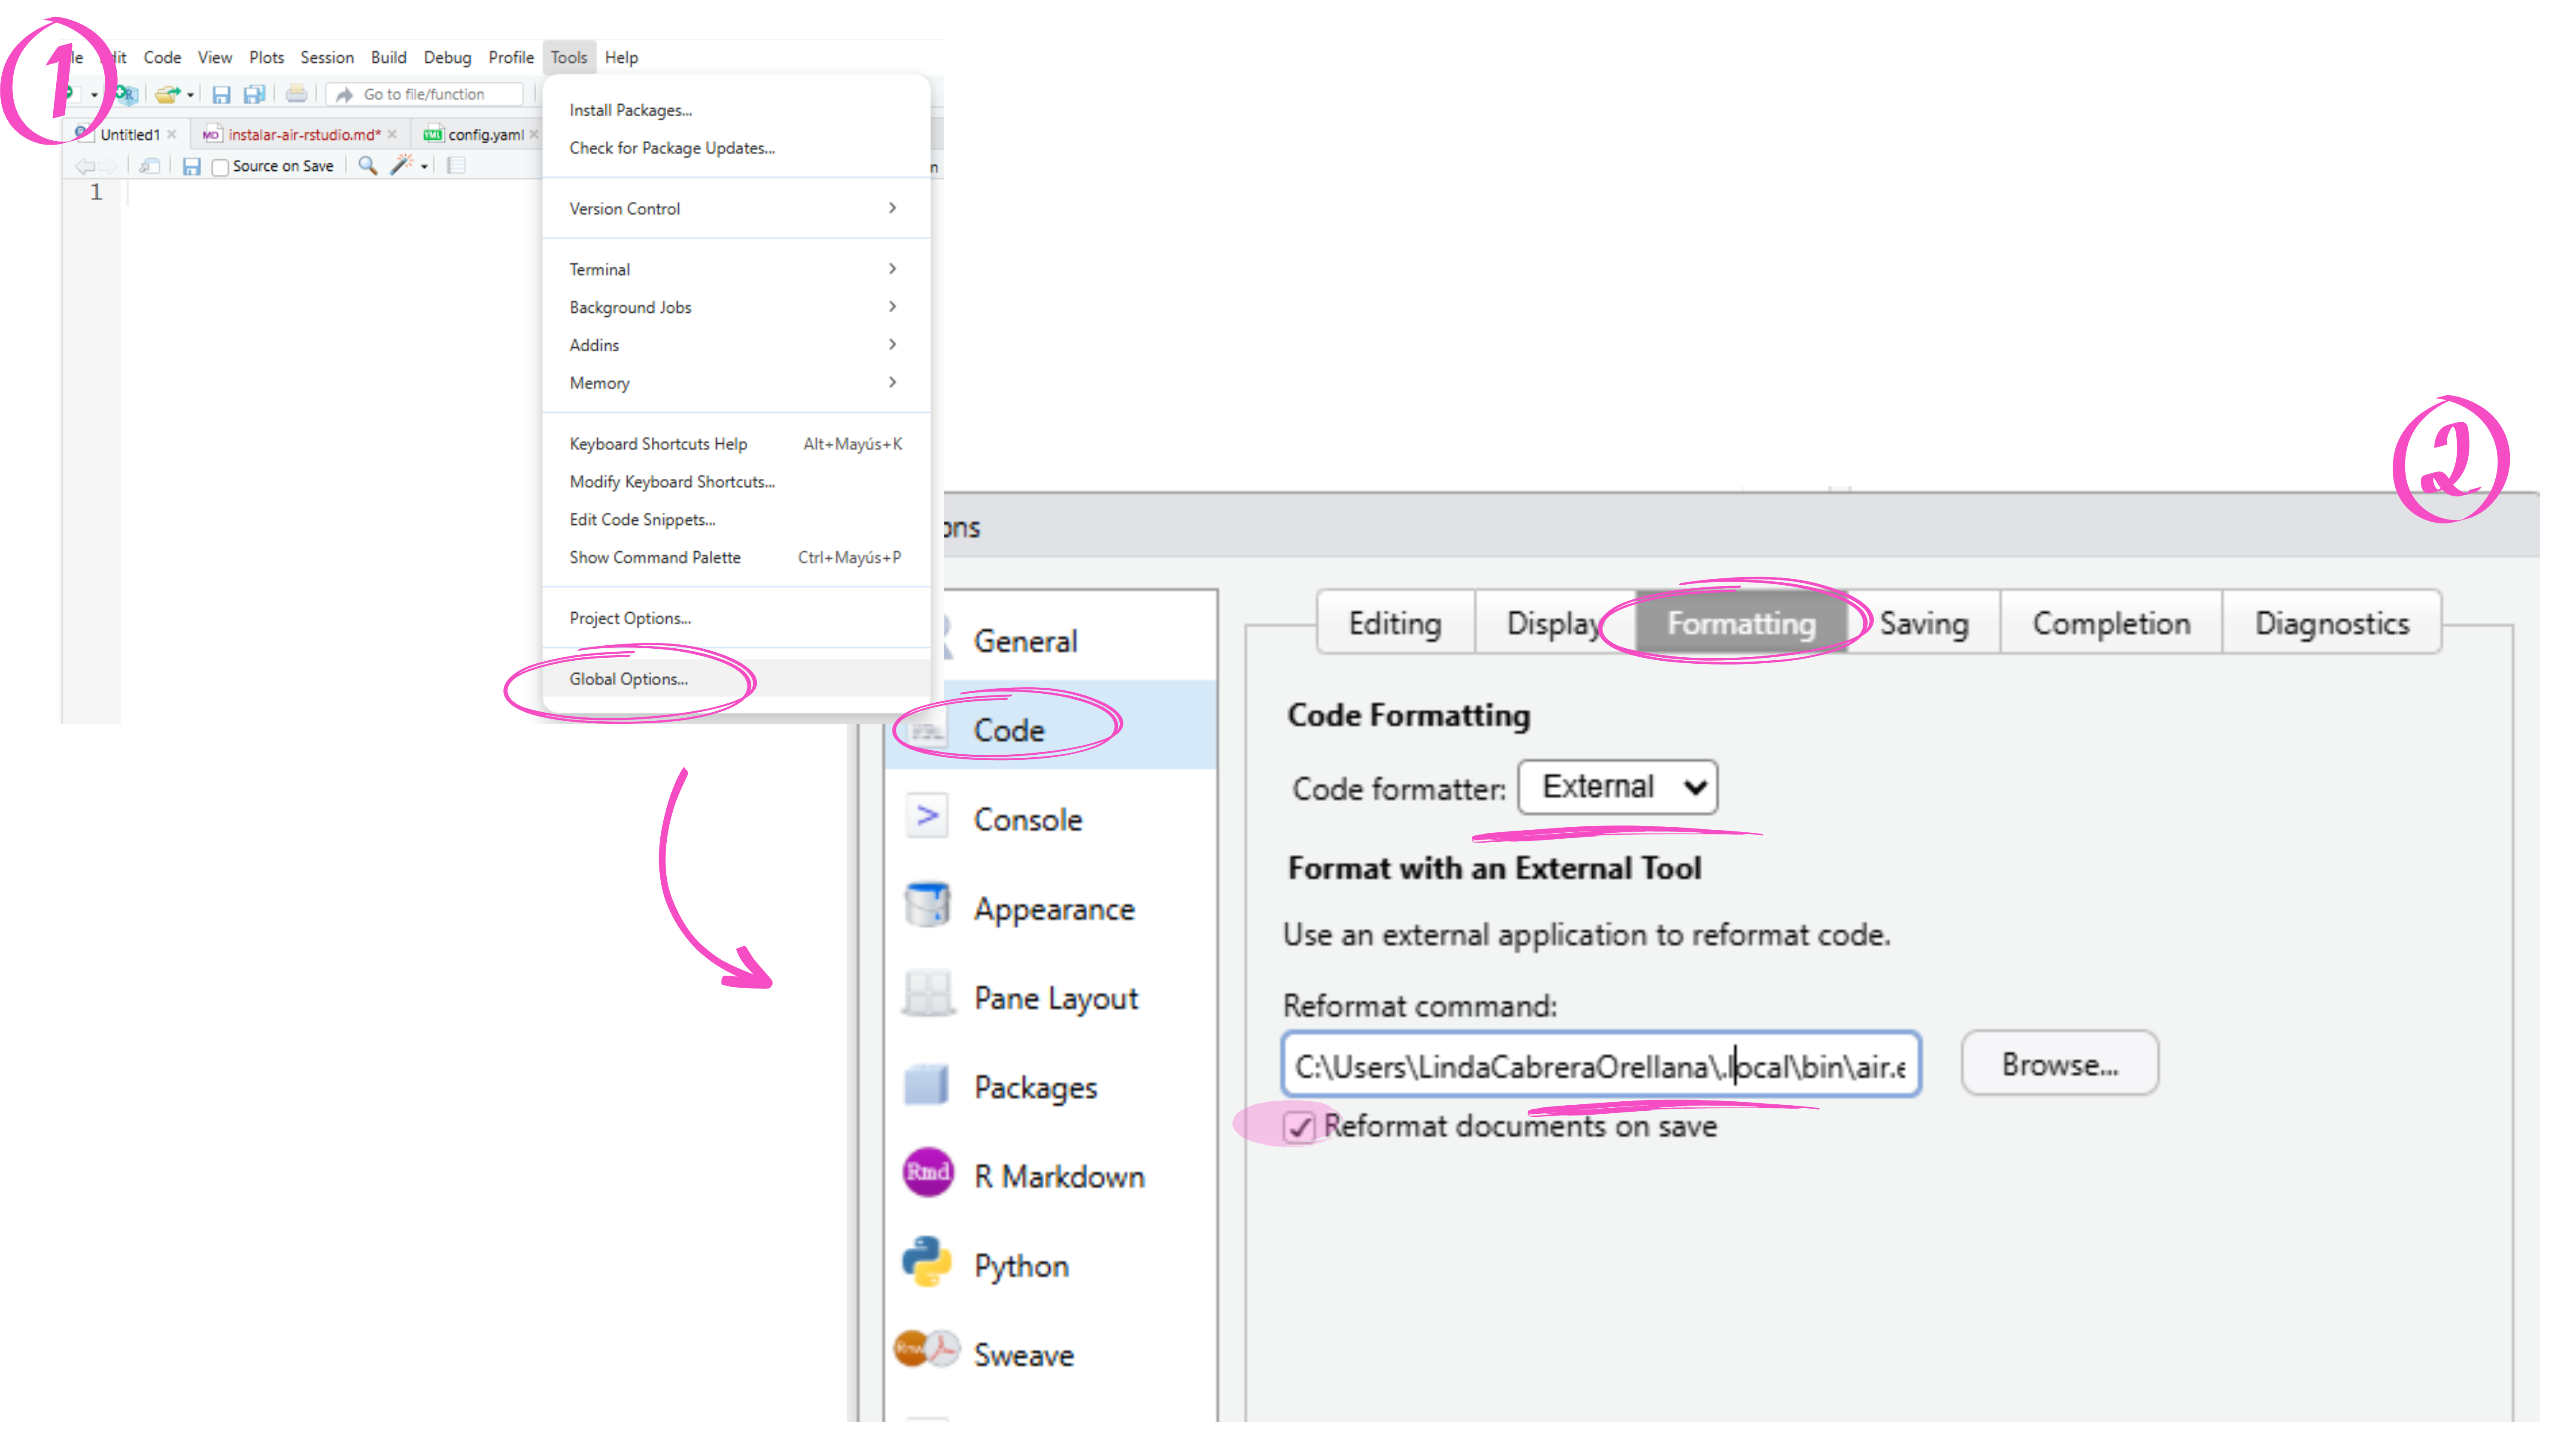Viewport: 2576px width, 1448px height.
Task: Open the Tools menu
Action: coord(569,57)
